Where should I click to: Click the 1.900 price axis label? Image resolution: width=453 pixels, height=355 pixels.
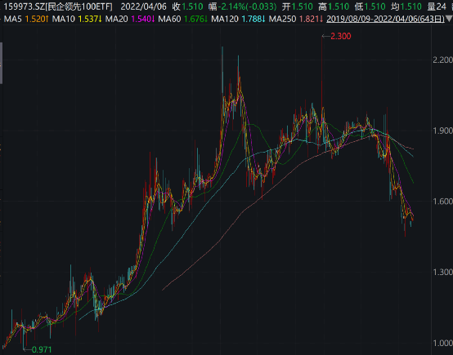pos(442,131)
